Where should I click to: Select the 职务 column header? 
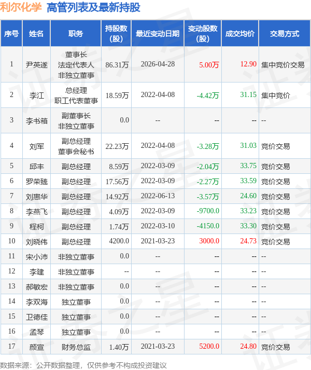coord(76,34)
